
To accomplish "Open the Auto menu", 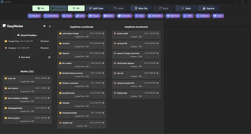I will coord(140,16).
